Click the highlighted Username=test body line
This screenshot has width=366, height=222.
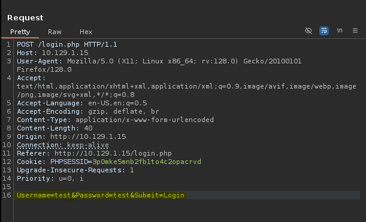101,195
